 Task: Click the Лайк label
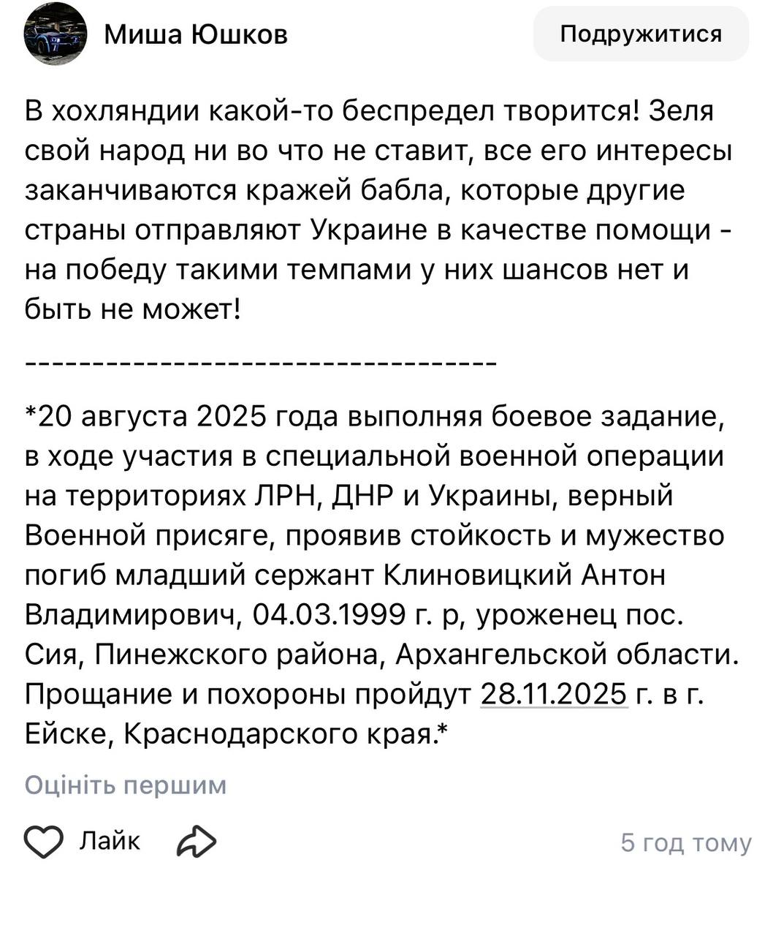coord(110,841)
